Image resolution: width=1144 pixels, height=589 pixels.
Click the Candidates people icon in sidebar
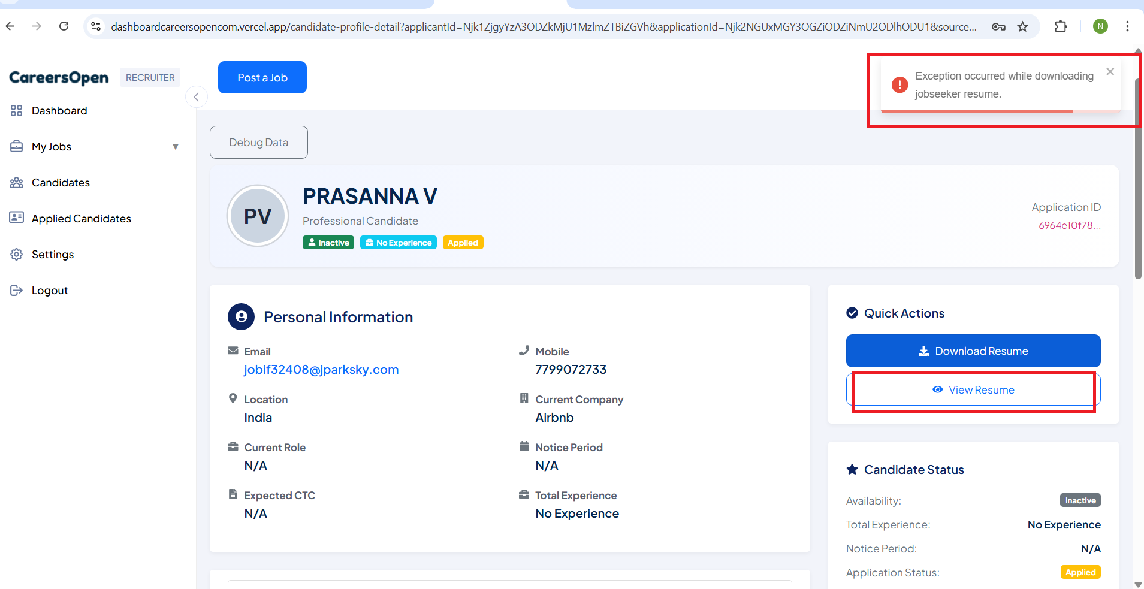coord(16,183)
